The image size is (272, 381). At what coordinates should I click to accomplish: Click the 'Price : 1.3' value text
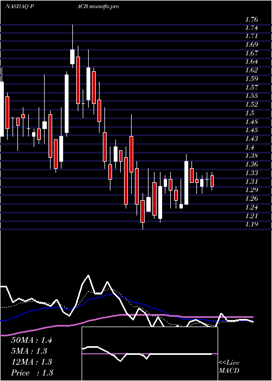click(x=32, y=373)
